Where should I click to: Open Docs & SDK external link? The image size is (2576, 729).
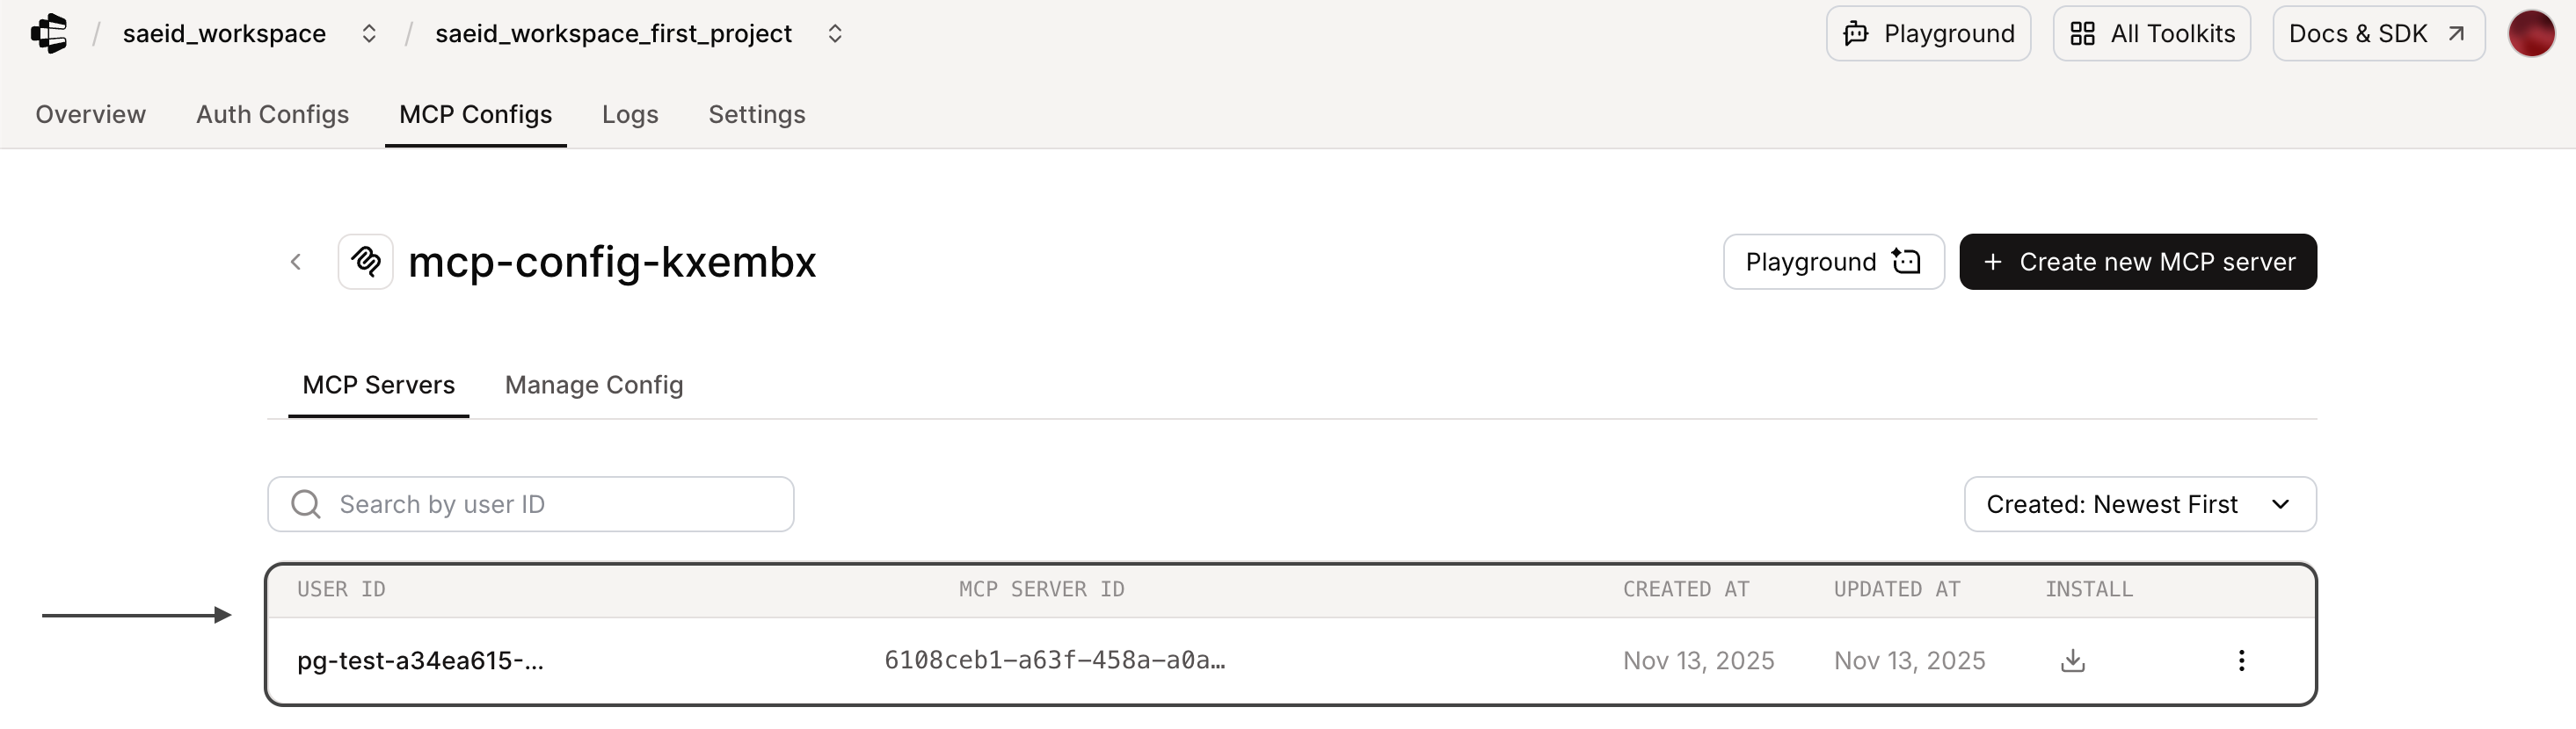[2377, 33]
